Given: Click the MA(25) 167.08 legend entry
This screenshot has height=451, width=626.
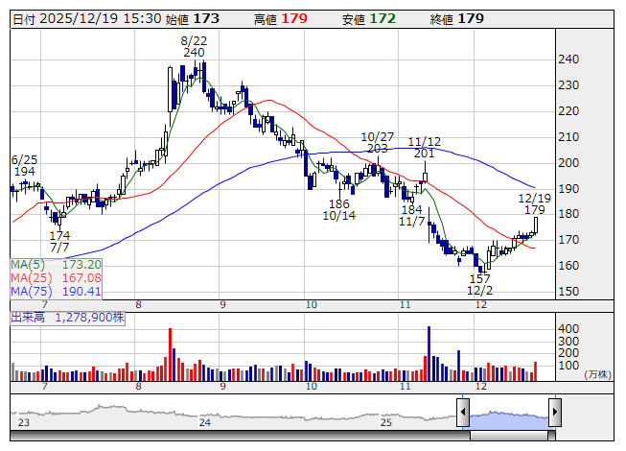Looking at the screenshot, I should point(56,278).
